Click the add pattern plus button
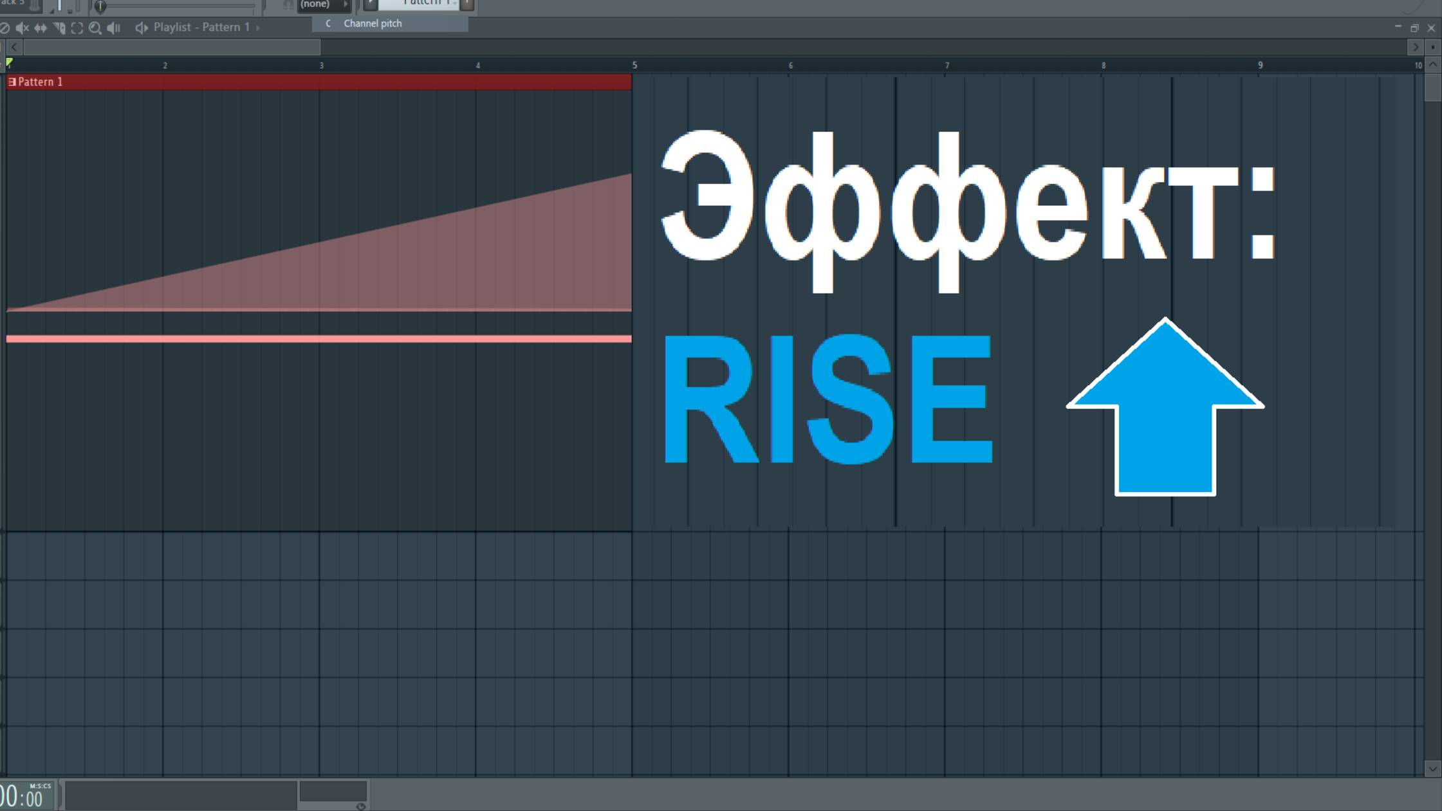The width and height of the screenshot is (1442, 811). [x=467, y=5]
